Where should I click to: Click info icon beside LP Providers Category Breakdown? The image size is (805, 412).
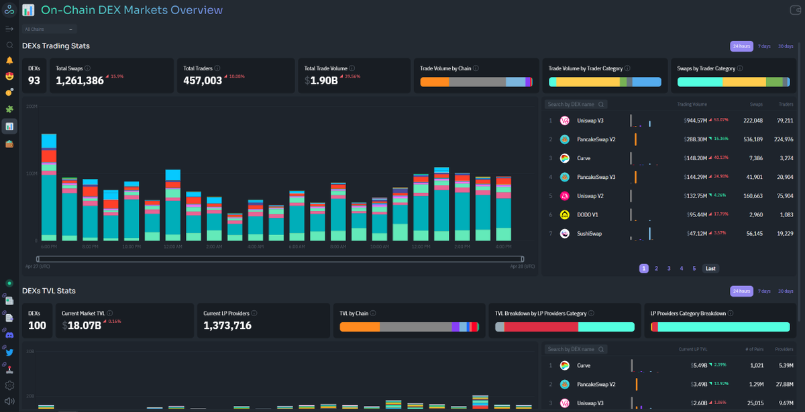pyautogui.click(x=730, y=313)
